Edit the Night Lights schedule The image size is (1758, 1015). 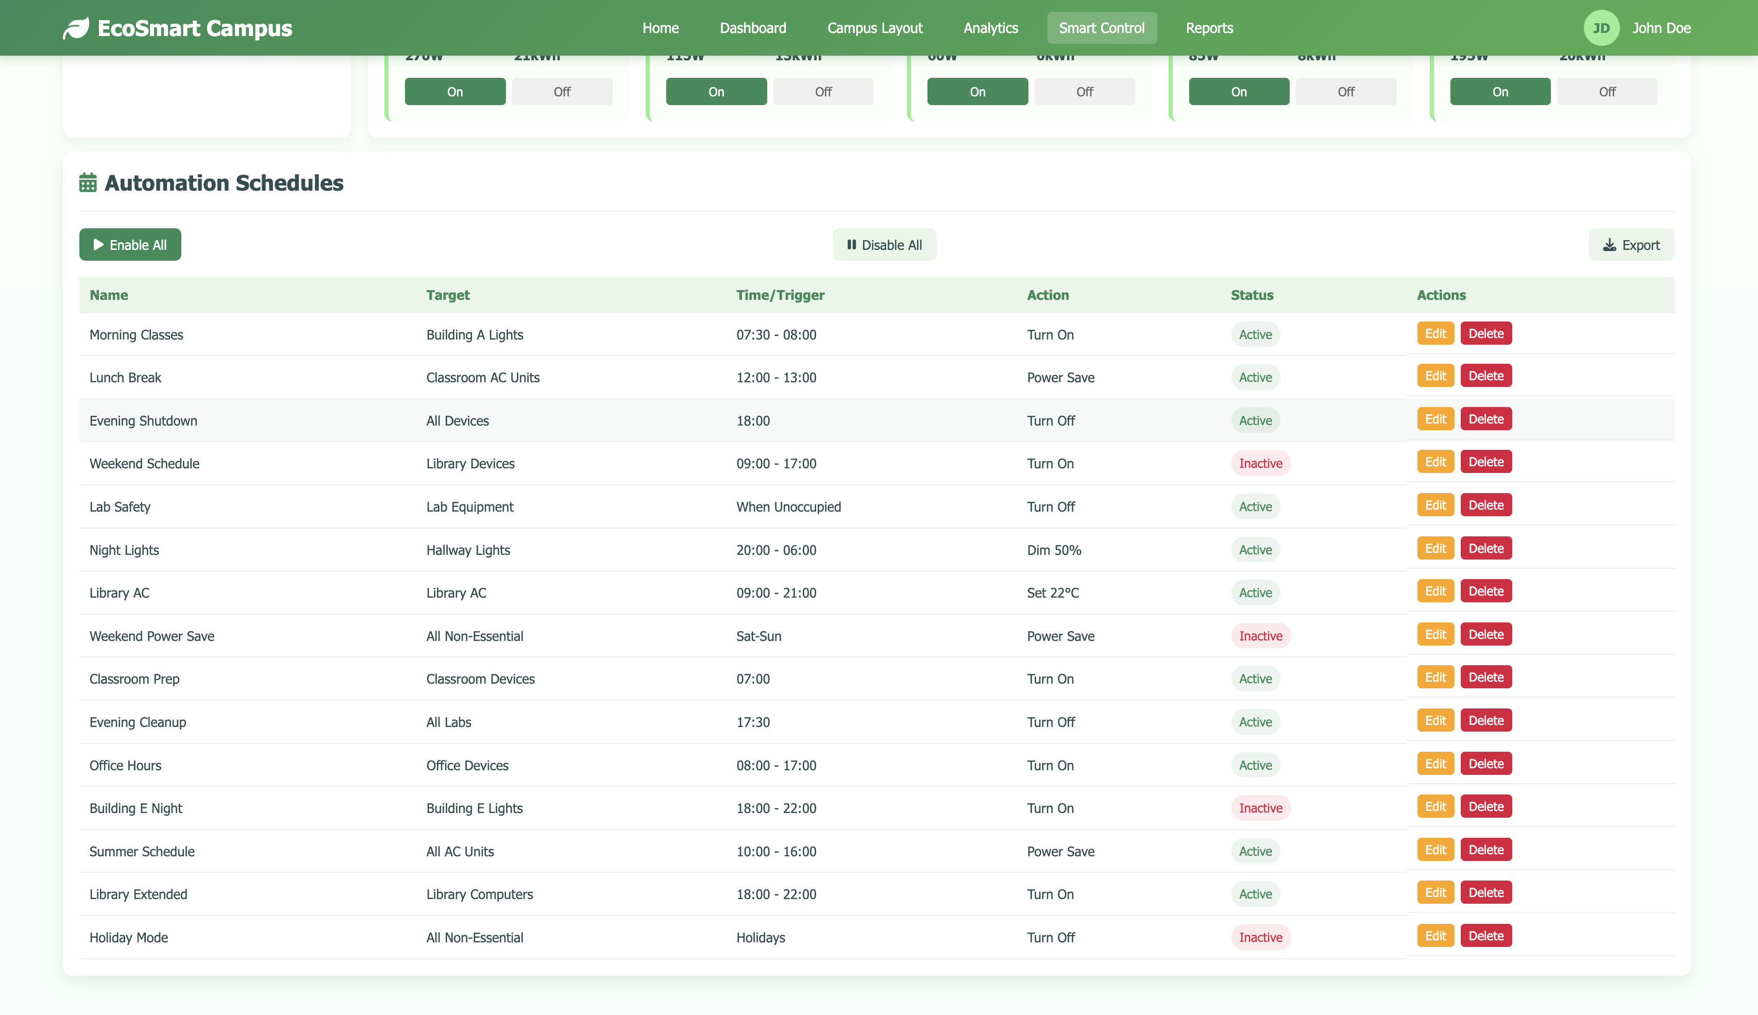[x=1434, y=548]
